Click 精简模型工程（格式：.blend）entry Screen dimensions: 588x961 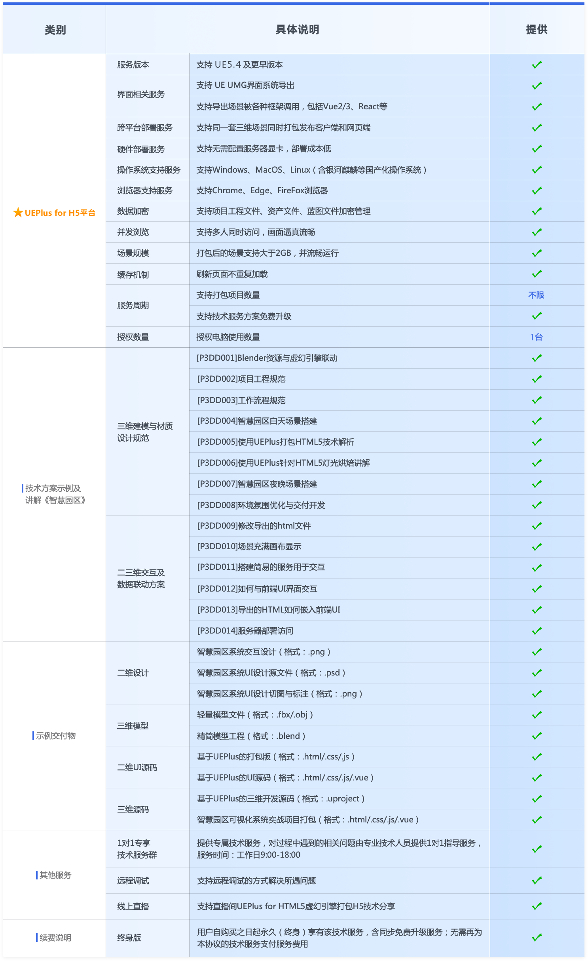click(251, 736)
